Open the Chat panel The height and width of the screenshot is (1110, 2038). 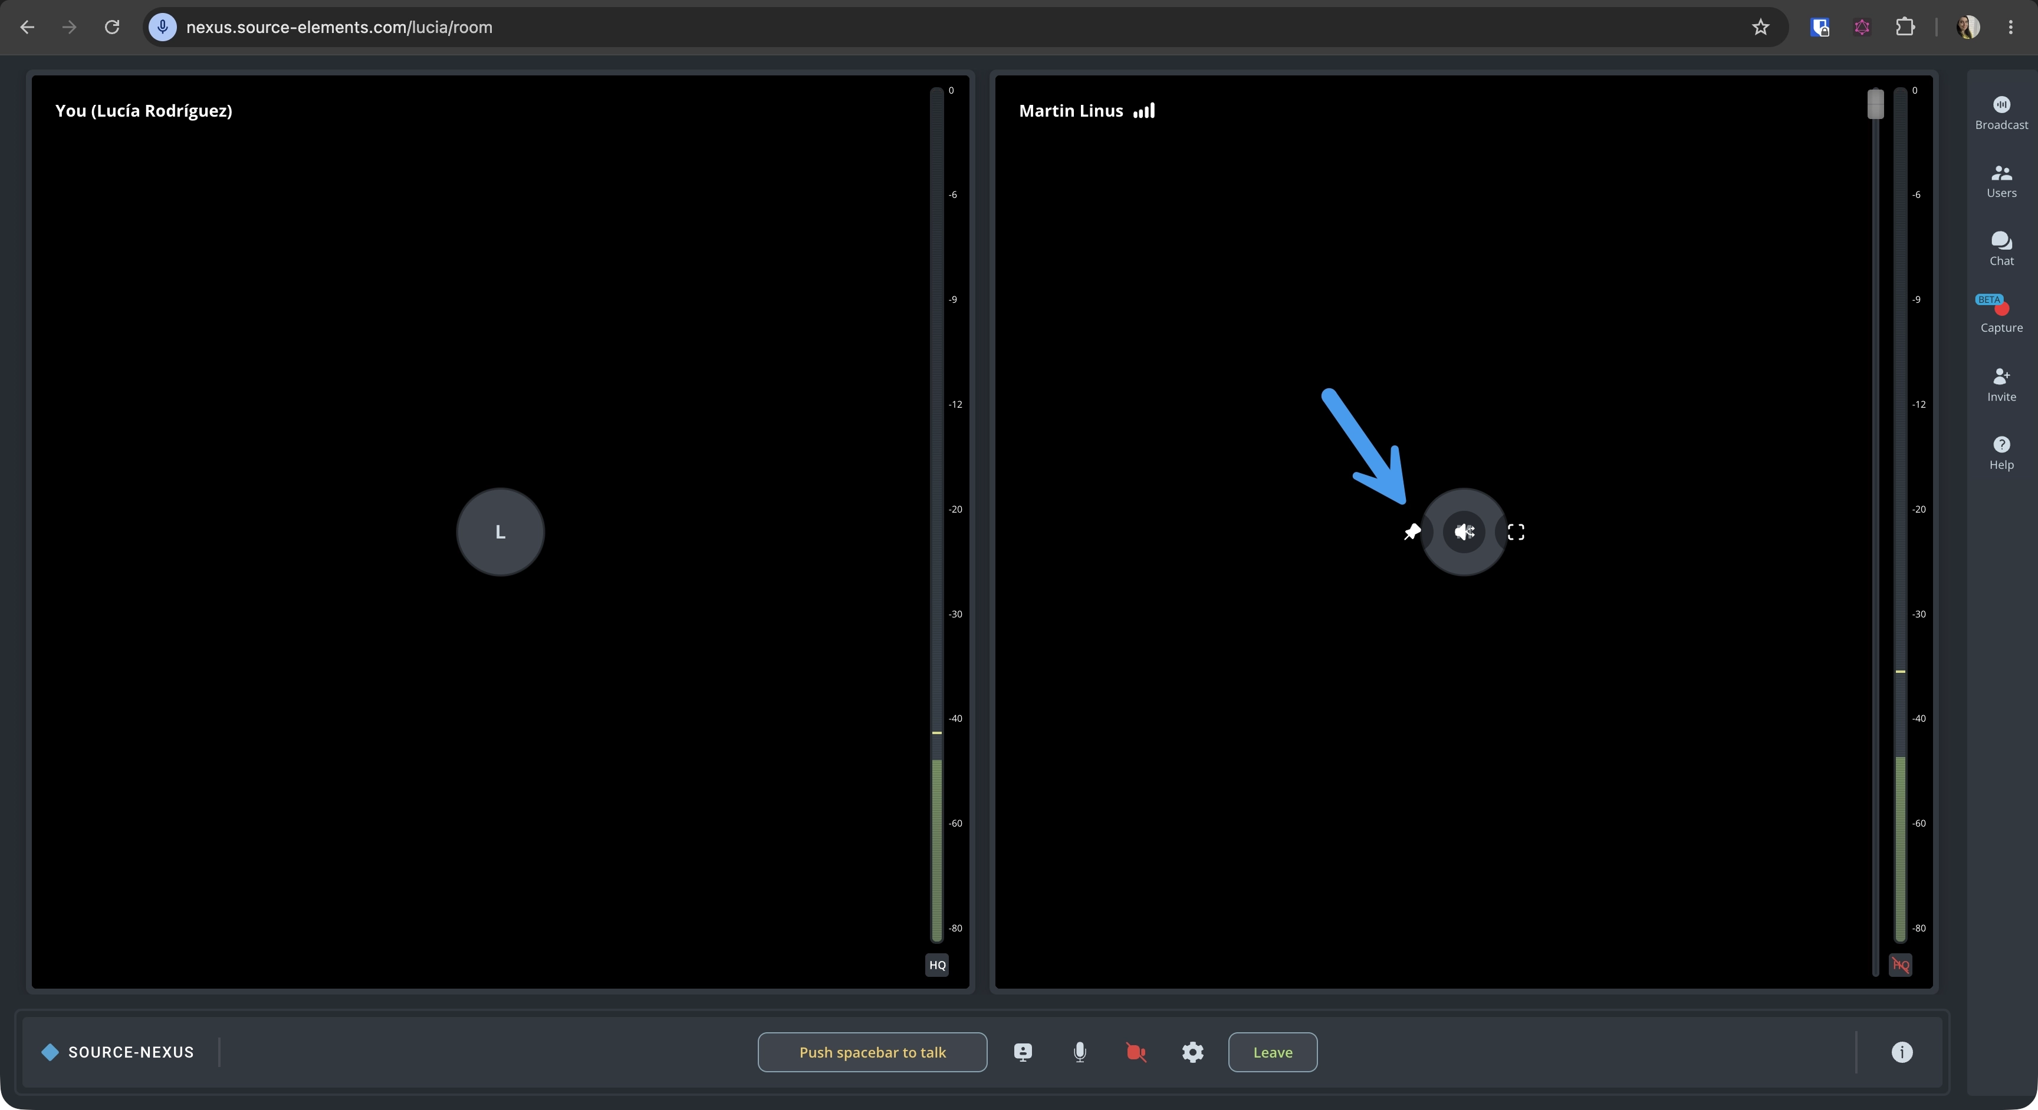point(2001,248)
